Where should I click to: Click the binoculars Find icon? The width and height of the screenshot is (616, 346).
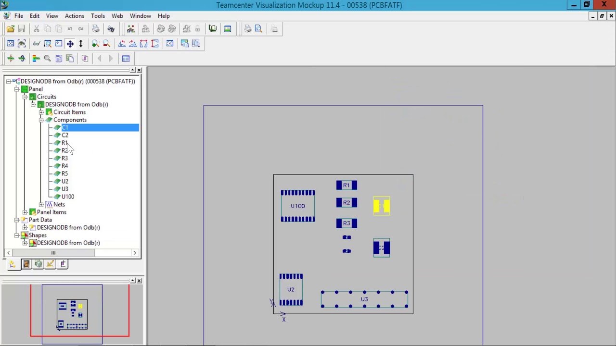pos(111,29)
